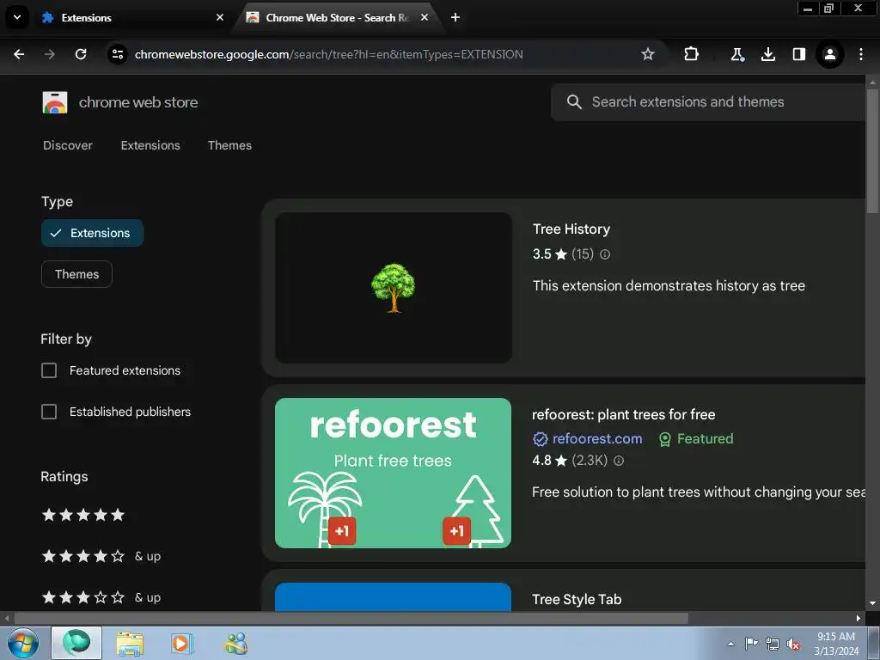Show the Downloads panel

[x=767, y=54]
